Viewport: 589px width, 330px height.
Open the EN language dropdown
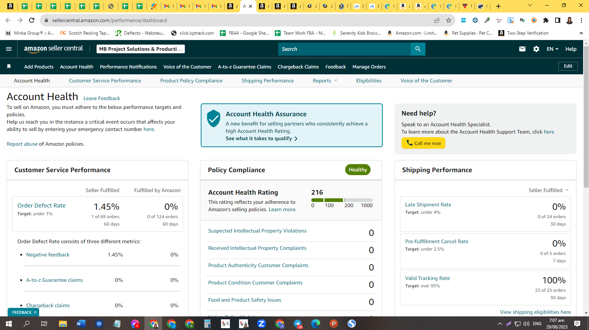pos(553,49)
